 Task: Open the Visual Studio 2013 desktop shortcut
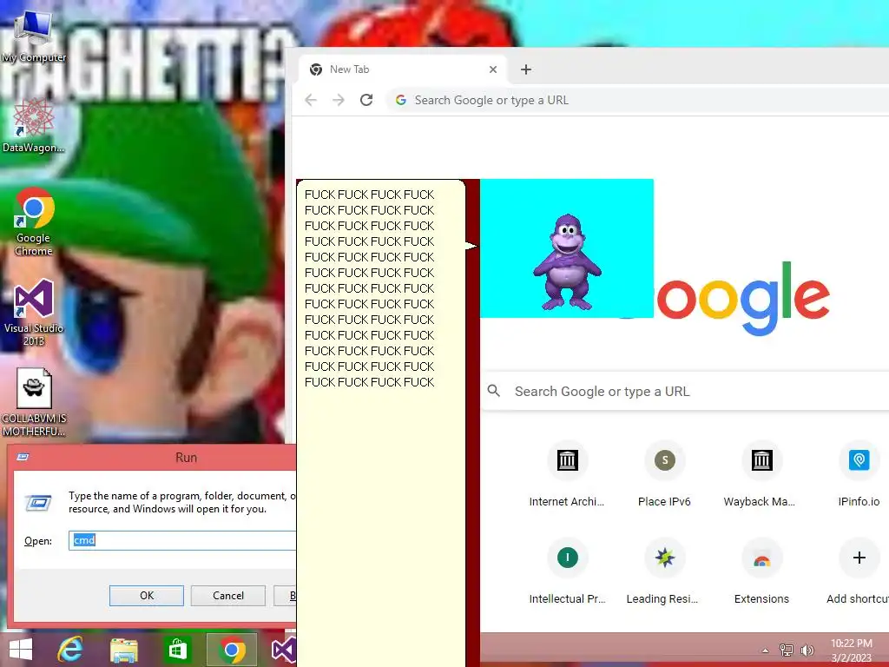(x=34, y=313)
